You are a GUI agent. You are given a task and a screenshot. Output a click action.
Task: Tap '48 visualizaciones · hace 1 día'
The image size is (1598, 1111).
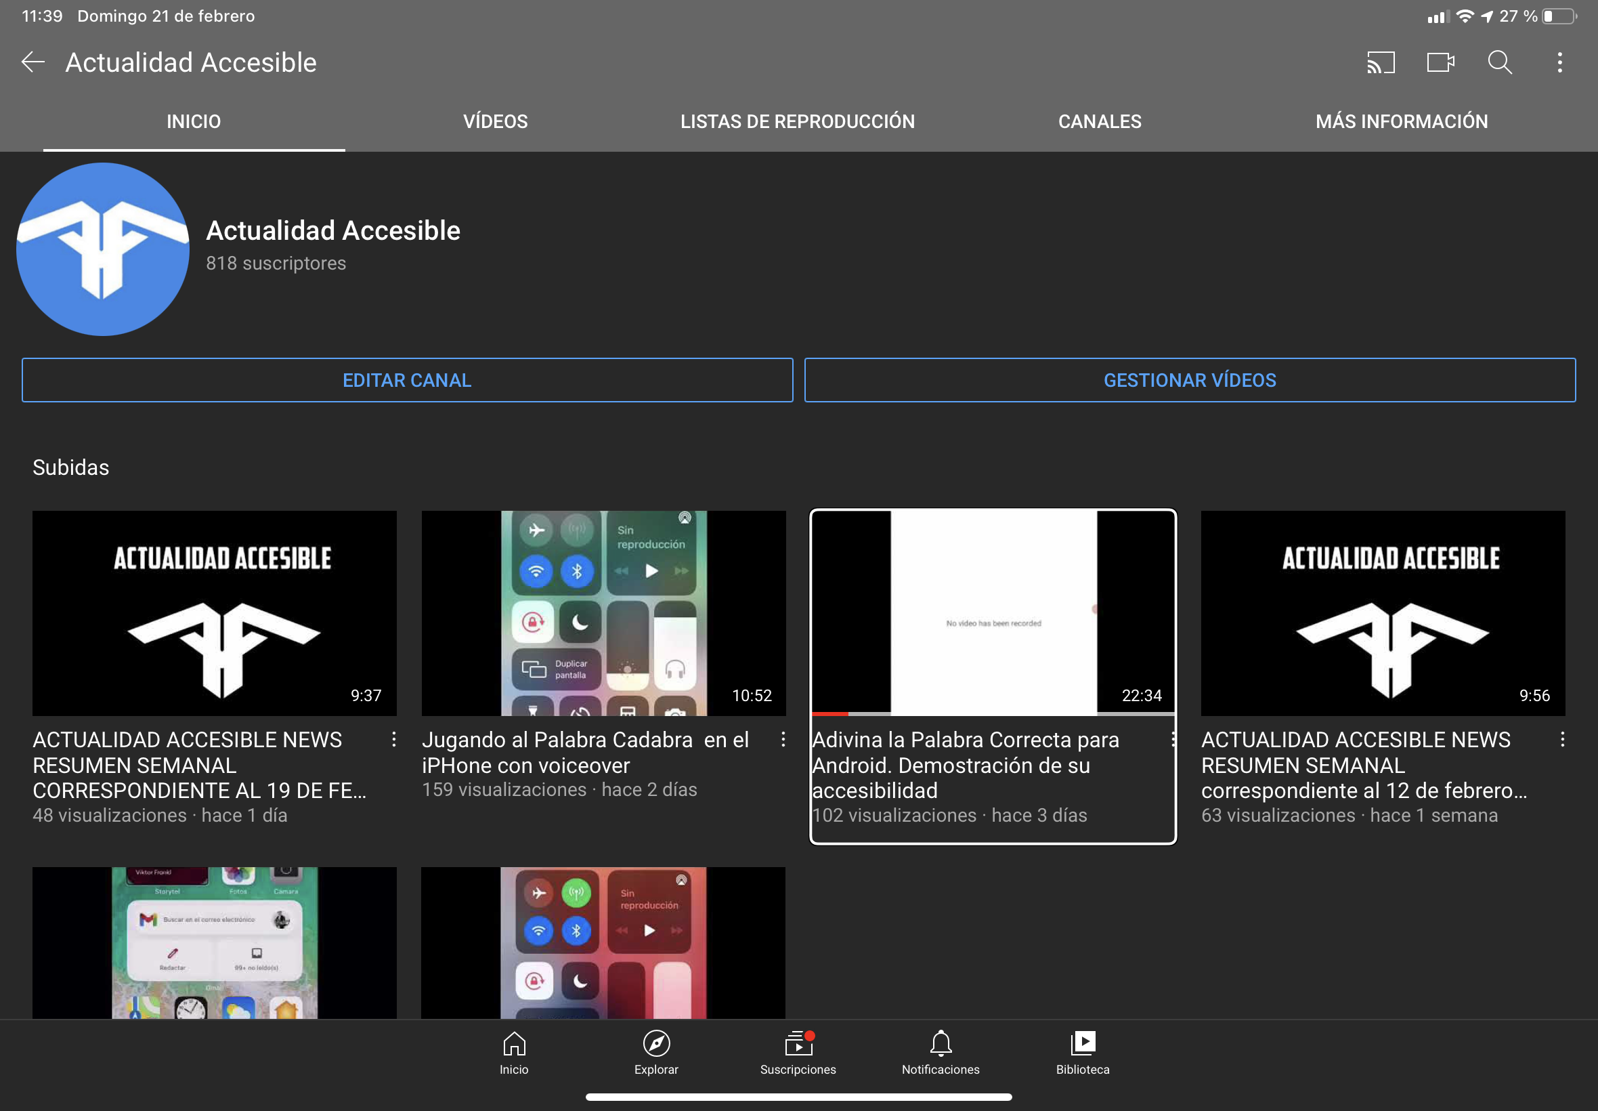[x=160, y=815]
